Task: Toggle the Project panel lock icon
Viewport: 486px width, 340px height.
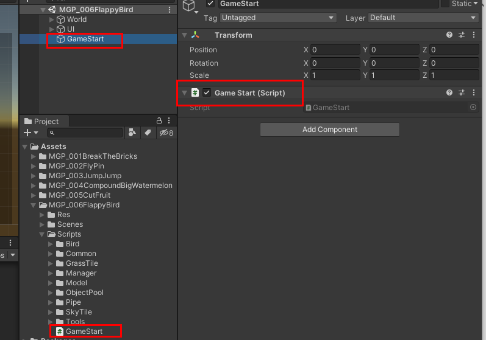Action: [x=159, y=120]
